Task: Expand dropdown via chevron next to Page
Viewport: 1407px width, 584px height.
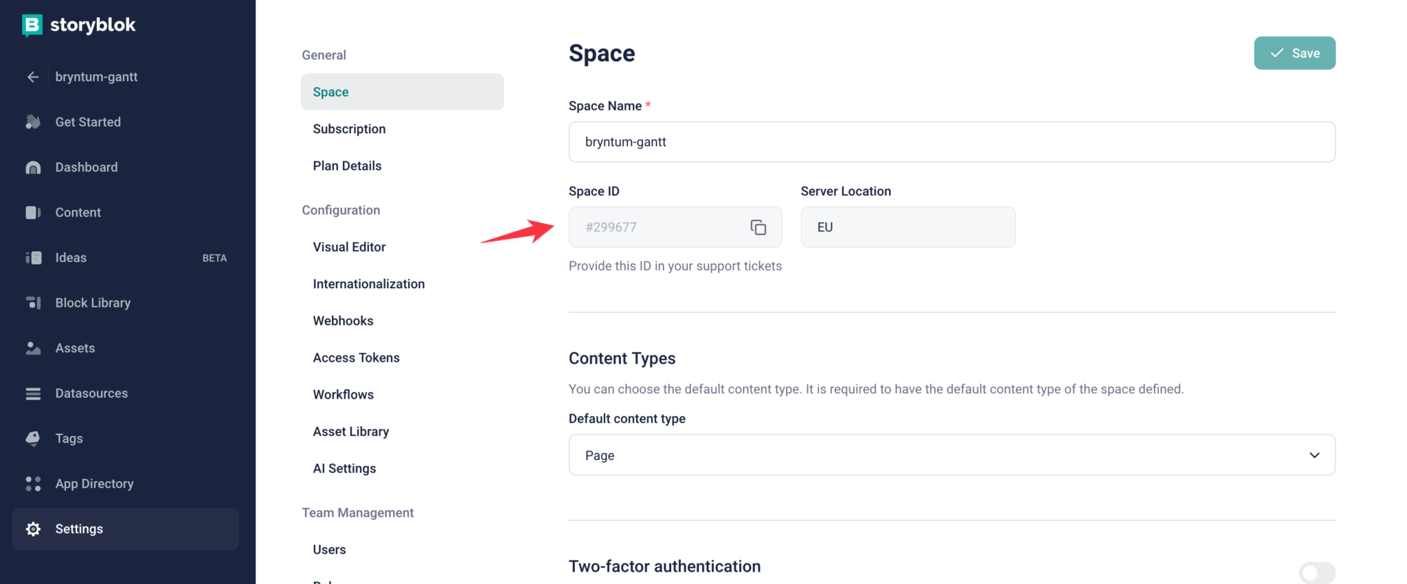Action: pos(1314,455)
